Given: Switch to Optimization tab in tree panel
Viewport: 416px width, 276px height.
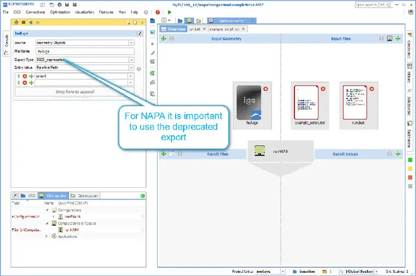Looking at the screenshot, I should click(85, 196).
